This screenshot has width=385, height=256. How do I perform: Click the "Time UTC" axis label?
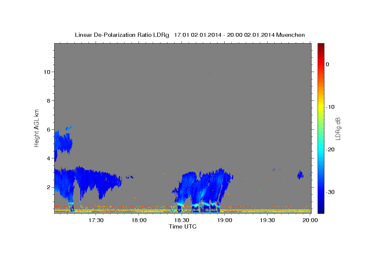183,227
